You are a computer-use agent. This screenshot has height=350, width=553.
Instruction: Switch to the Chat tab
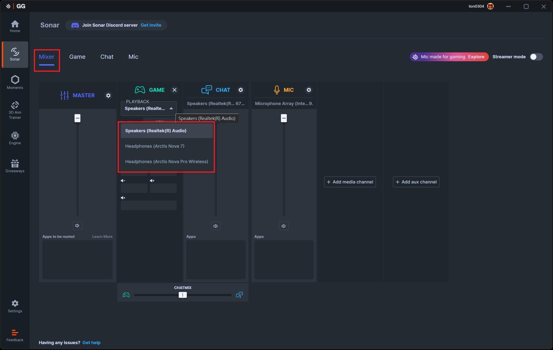coord(107,57)
